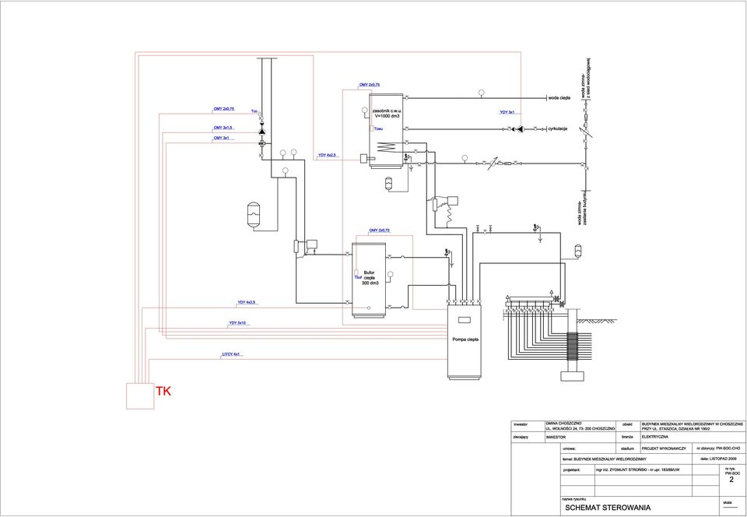Click the Tcwu sensor label
This screenshot has height=517, width=747.
pos(378,128)
